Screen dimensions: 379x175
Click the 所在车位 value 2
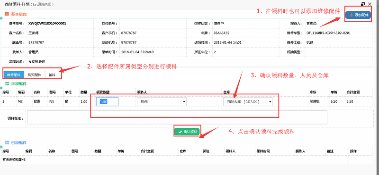click(x=215, y=52)
